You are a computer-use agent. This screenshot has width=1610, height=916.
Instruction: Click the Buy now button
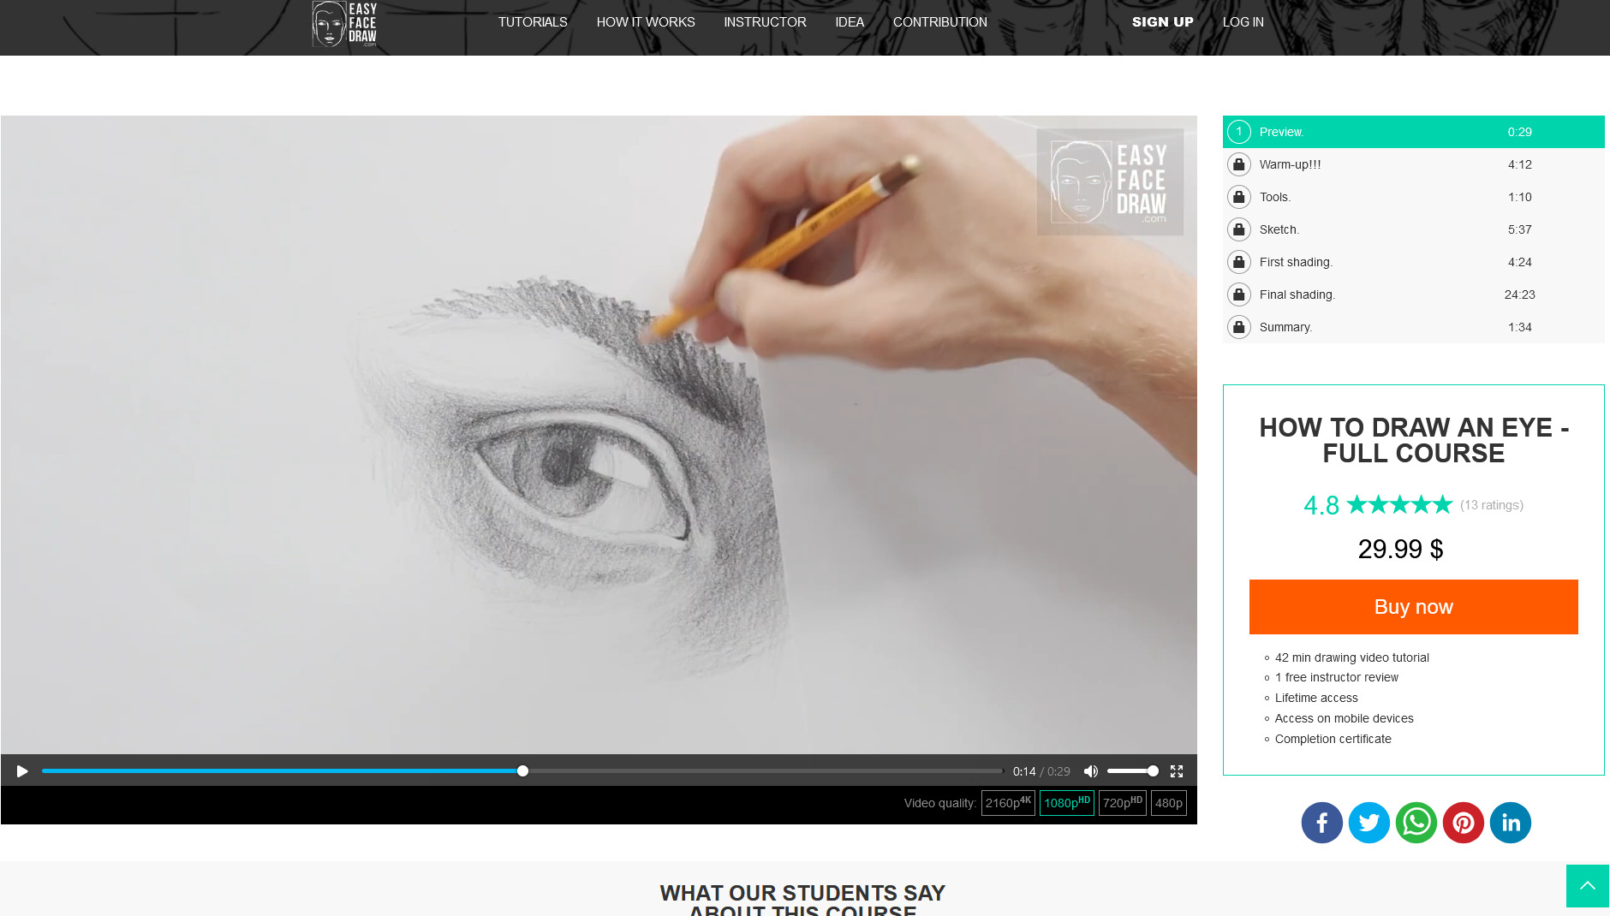pyautogui.click(x=1413, y=607)
